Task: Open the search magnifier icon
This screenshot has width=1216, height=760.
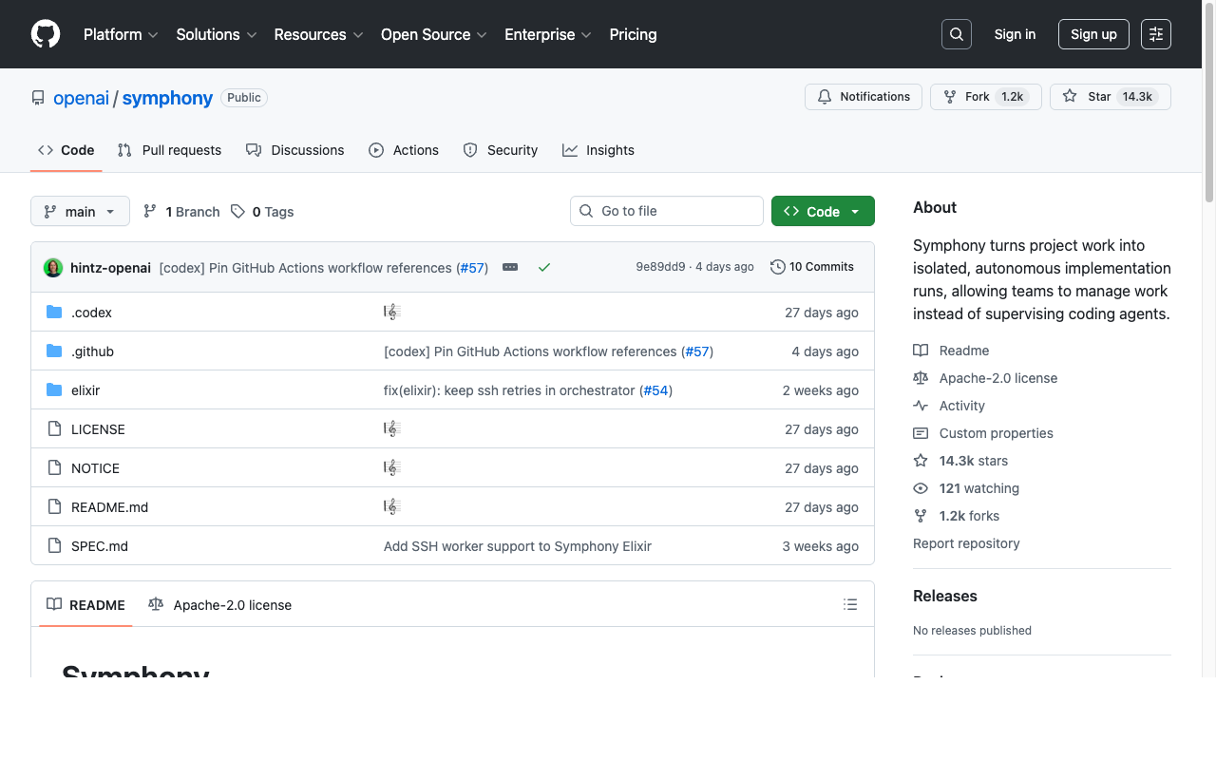Action: tap(957, 34)
